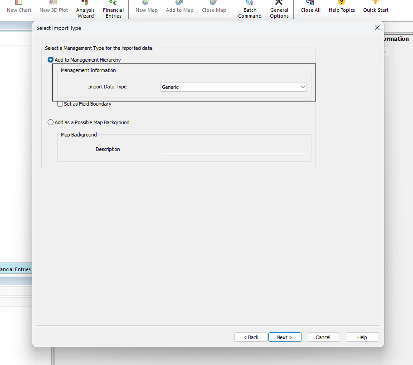This screenshot has width=413, height=365.
Task: Close the Select Import Type dialog
Action: (377, 28)
